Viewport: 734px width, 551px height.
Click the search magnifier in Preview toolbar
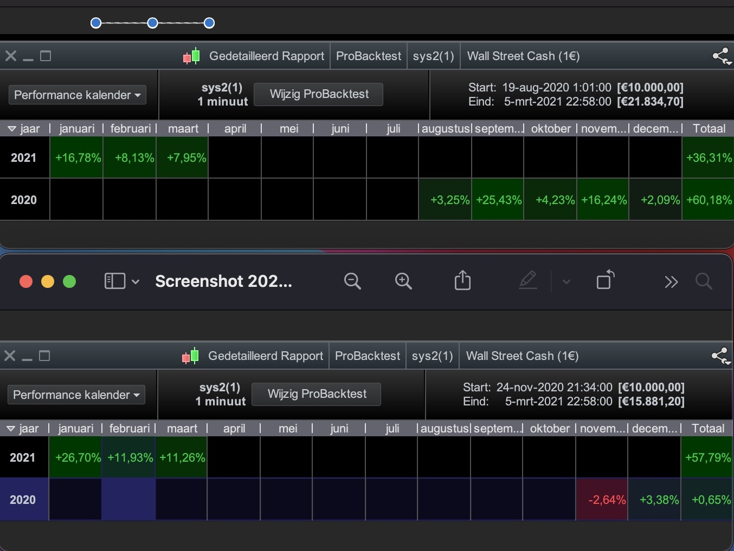(704, 281)
